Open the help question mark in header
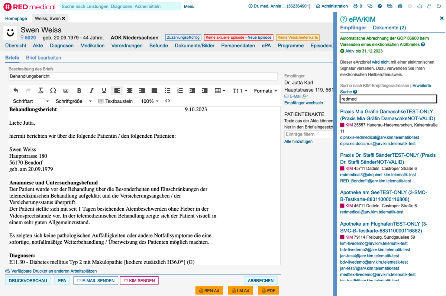 click(380, 6)
